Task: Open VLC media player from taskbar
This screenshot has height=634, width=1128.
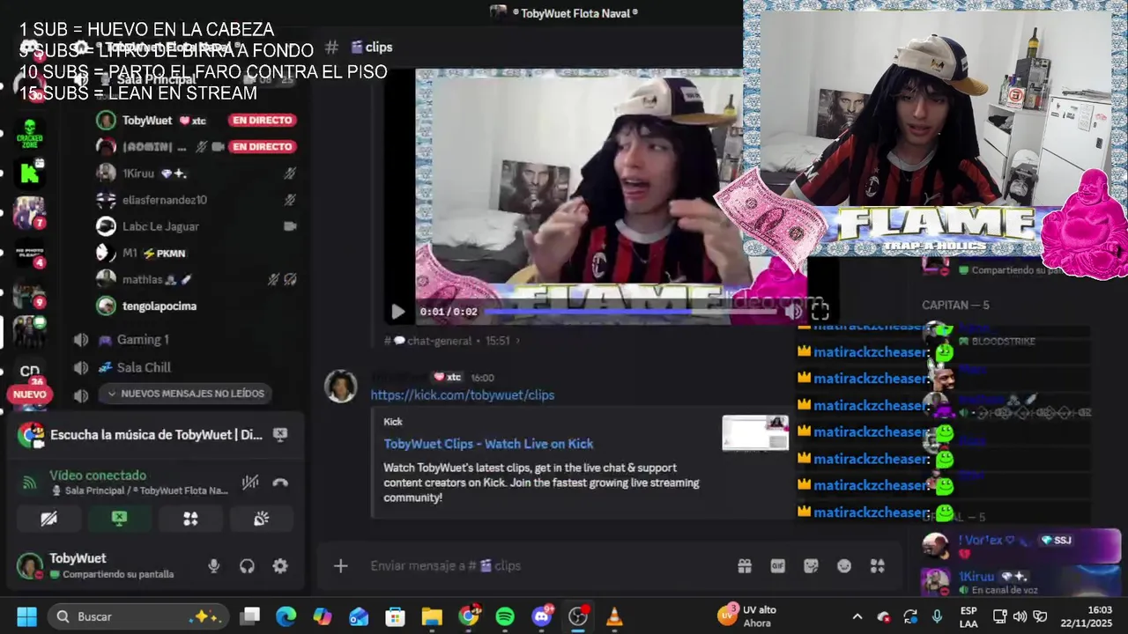Action: (614, 616)
